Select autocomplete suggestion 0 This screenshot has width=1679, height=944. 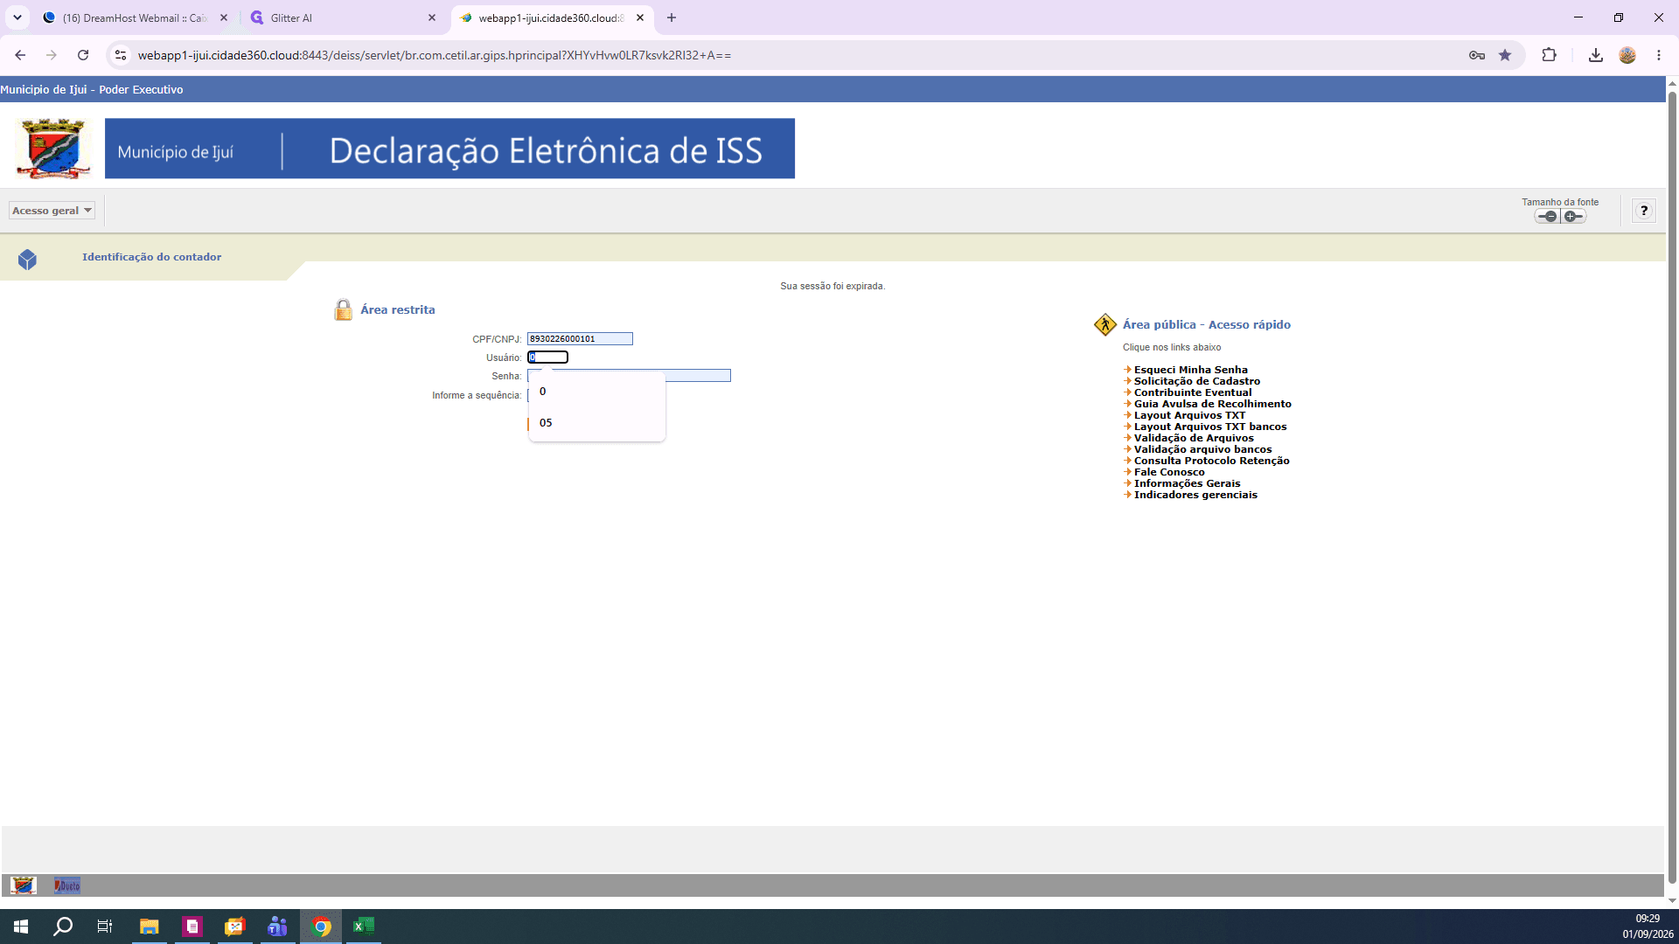click(x=597, y=392)
